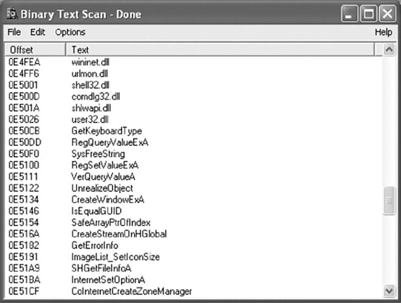Click the Binary Text Scan title bar icon
The height and width of the screenshot is (303, 401).
tap(12, 14)
